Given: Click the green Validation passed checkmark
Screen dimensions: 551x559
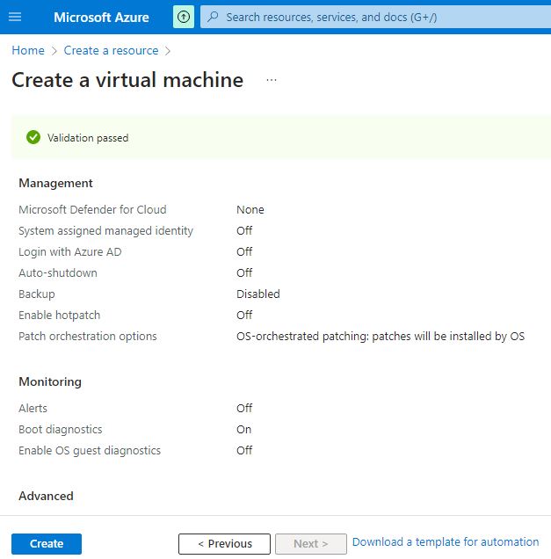Looking at the screenshot, I should [33, 137].
